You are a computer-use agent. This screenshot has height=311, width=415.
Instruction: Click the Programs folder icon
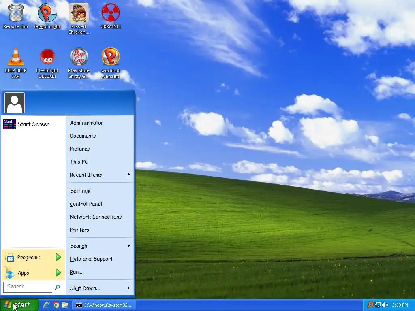[10, 257]
